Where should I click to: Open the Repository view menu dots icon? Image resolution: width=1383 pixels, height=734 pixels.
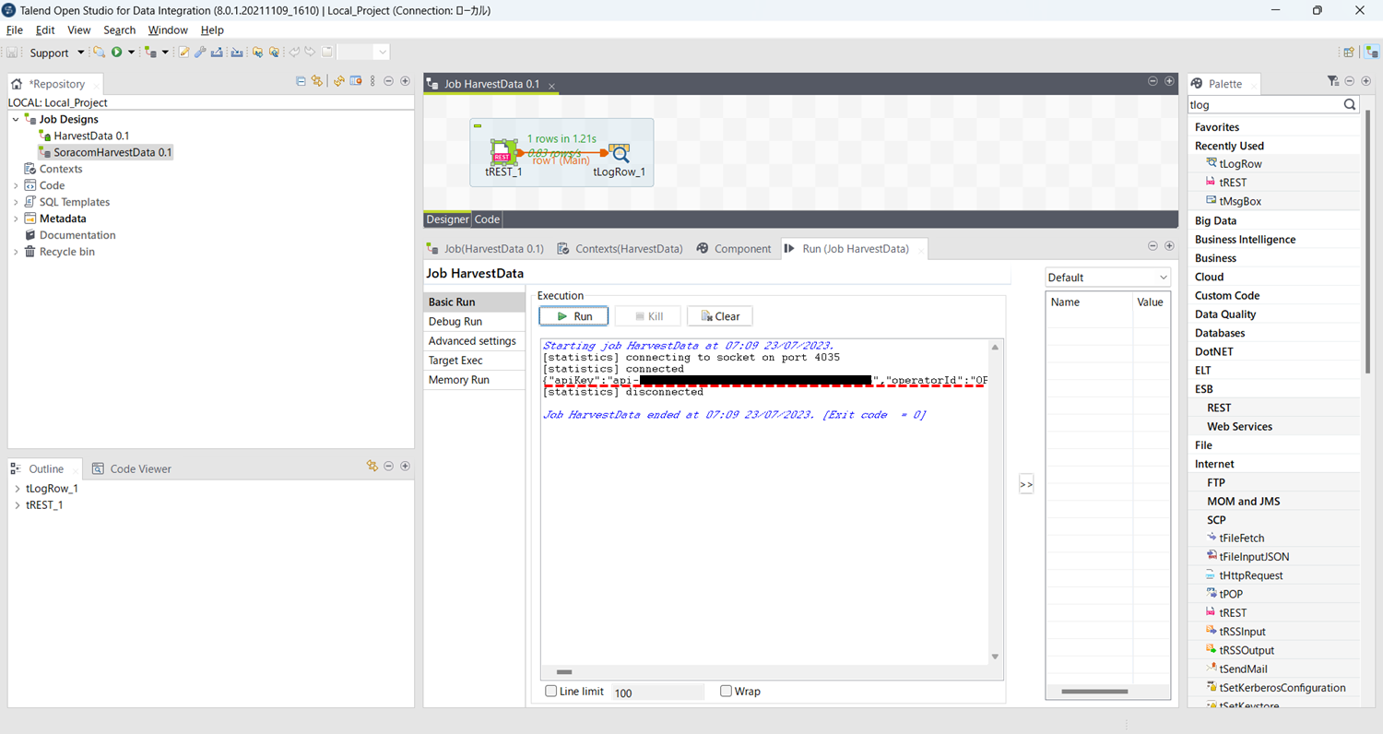coord(372,81)
